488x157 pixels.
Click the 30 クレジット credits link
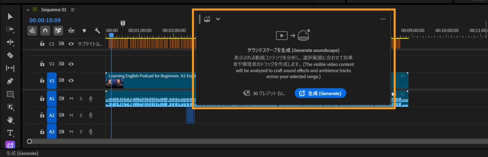[x=269, y=93]
